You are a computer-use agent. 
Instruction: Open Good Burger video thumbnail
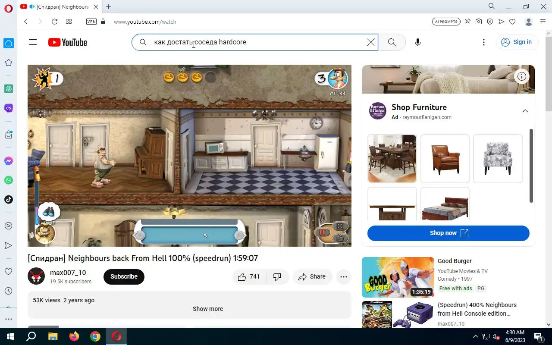398,277
